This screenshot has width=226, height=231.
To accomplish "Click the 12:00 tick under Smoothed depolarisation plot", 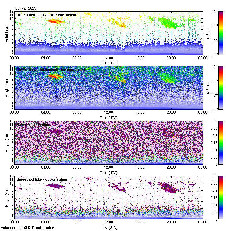I will (x=108, y=222).
